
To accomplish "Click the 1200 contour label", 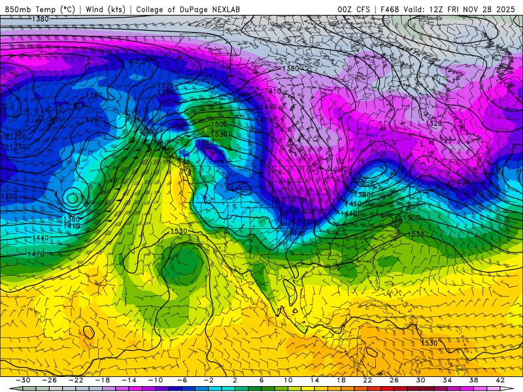I will [x=18, y=137].
